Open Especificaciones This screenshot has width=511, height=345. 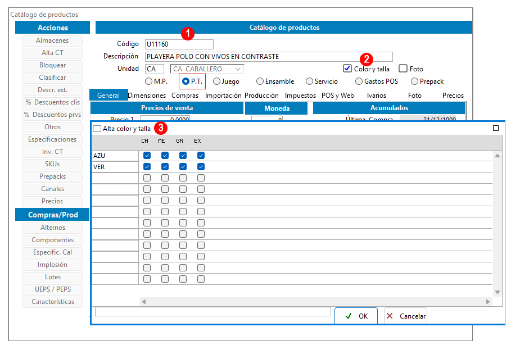coord(52,140)
